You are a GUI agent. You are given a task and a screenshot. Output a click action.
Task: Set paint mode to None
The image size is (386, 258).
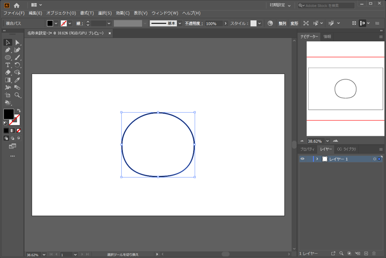[x=18, y=131]
